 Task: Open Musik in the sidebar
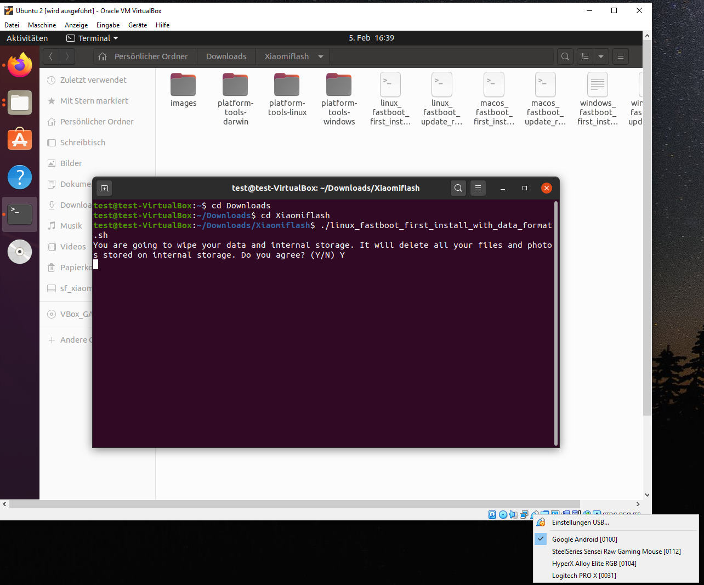click(x=67, y=226)
